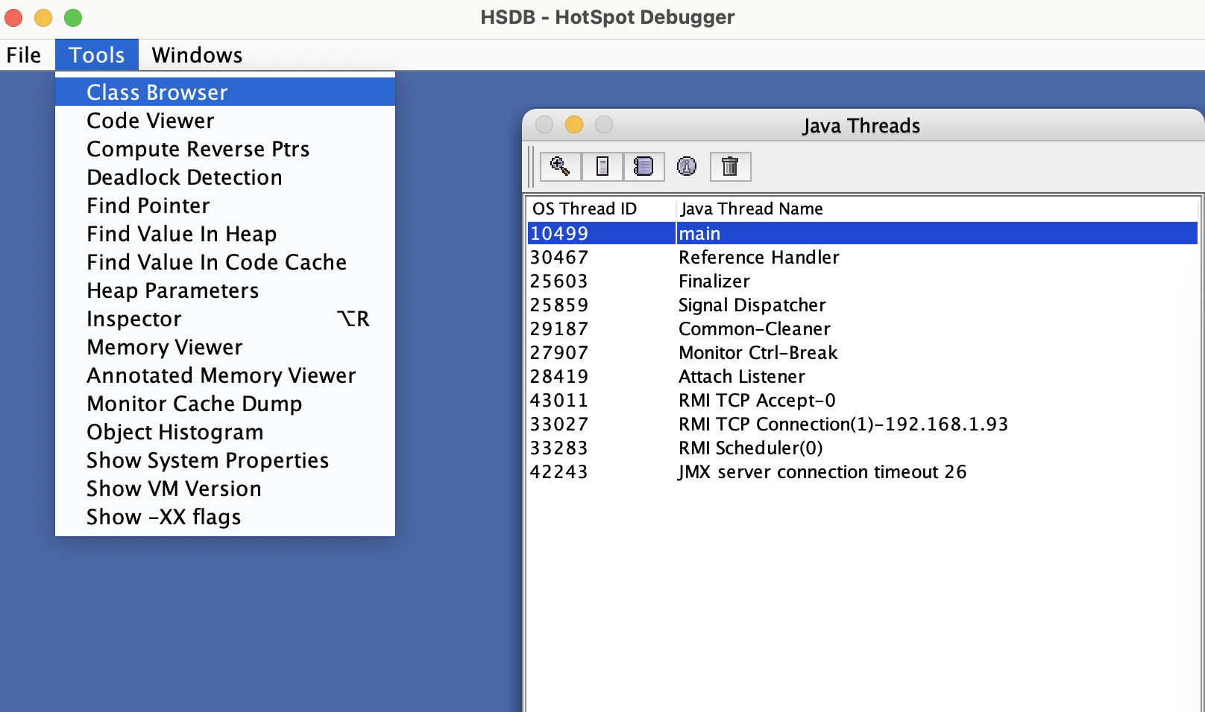Select the Finalizer thread row
Image resolution: width=1205 pixels, height=712 pixels.
point(863,281)
